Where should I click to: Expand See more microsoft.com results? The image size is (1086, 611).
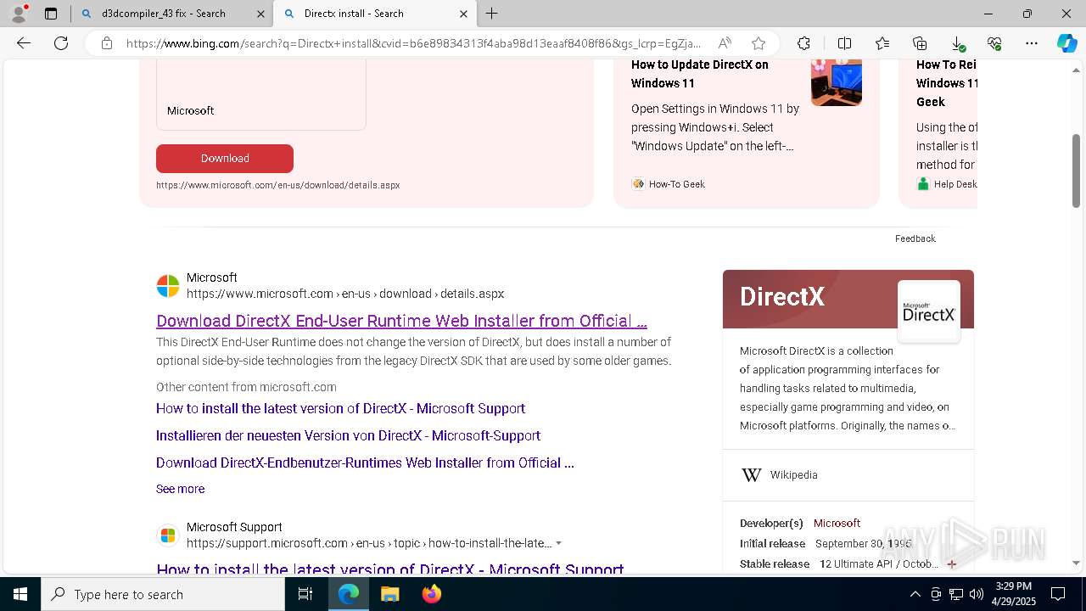tap(180, 489)
